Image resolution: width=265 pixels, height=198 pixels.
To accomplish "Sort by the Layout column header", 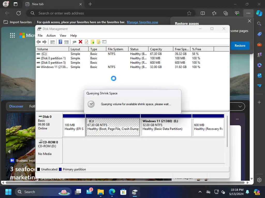I will click(79, 49).
